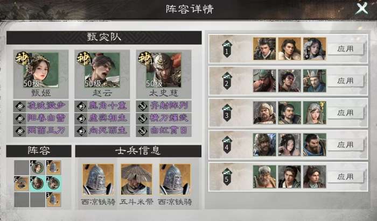Viewport: 377px width, 221px height.
Task: Click skill icon beside 凌波微步
Action: [20, 106]
